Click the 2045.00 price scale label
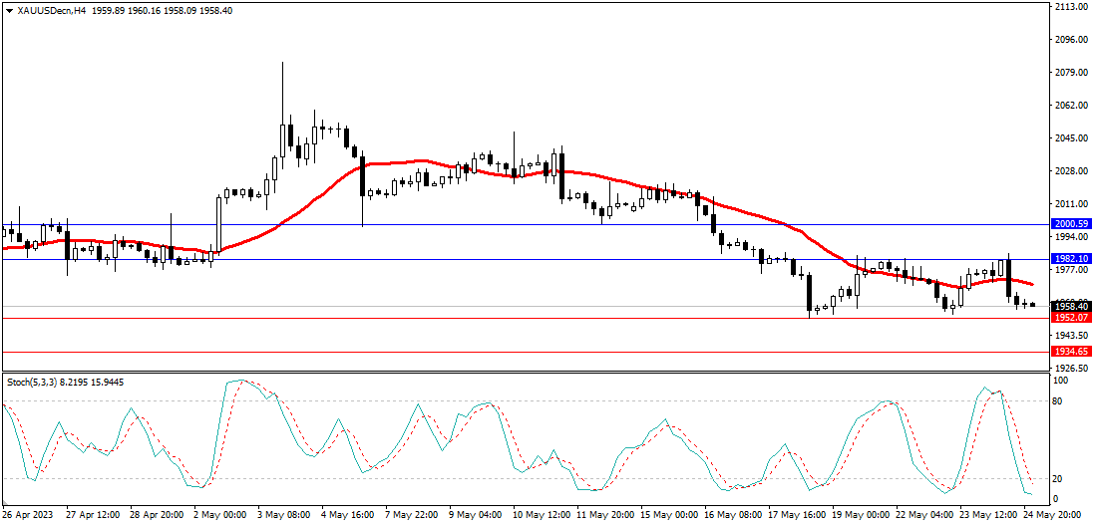Image resolution: width=1095 pixels, height=526 pixels. click(1072, 138)
